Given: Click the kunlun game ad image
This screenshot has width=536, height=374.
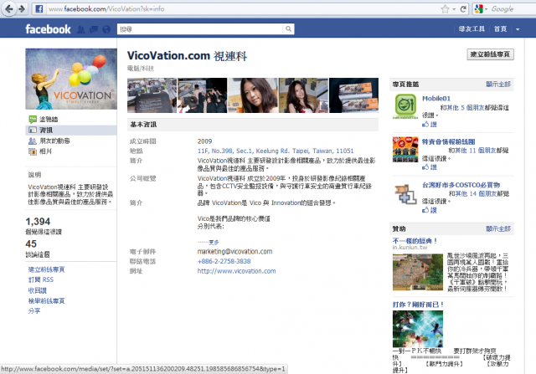Looking at the screenshot, I should (418, 272).
